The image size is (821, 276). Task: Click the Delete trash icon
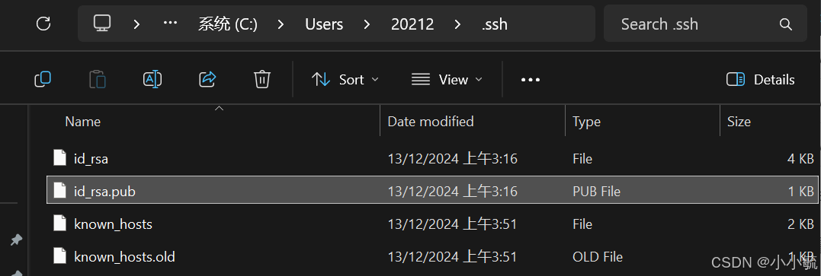tap(261, 79)
